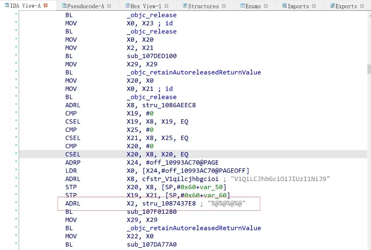Click operands X21, X8, X25, EQ
This screenshot has height=250, width=371.
point(157,138)
